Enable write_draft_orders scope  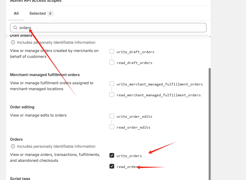pyautogui.click(x=112, y=51)
